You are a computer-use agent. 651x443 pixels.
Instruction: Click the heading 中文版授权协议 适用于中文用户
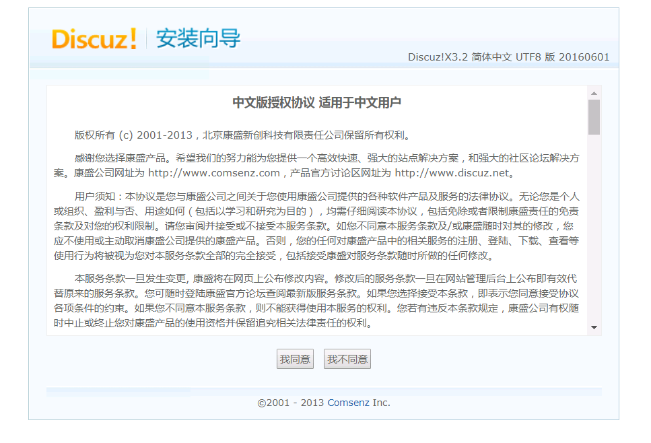click(317, 102)
